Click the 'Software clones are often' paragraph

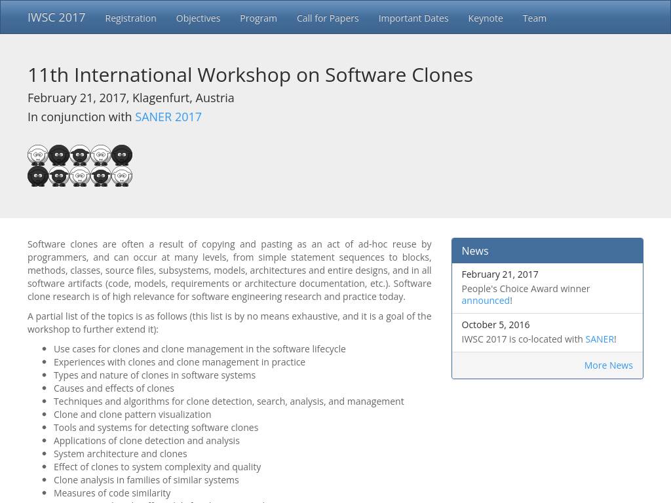(229, 270)
